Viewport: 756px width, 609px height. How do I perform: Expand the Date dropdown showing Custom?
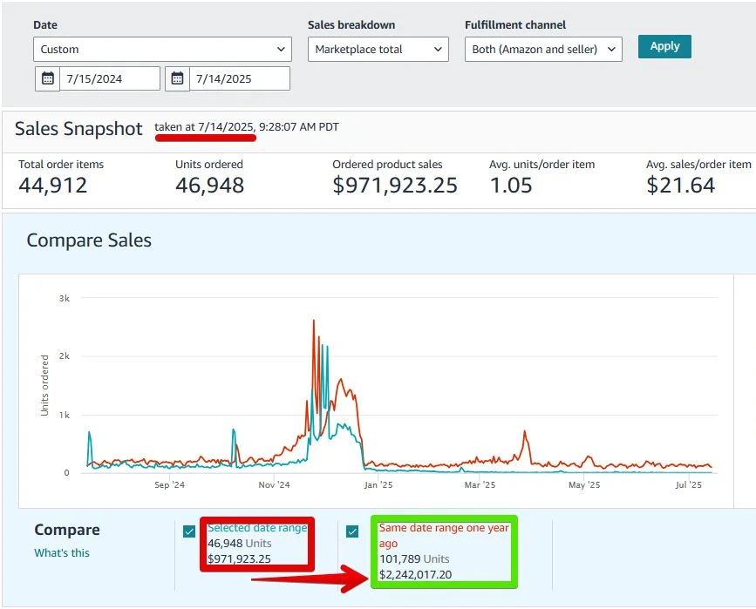click(161, 49)
